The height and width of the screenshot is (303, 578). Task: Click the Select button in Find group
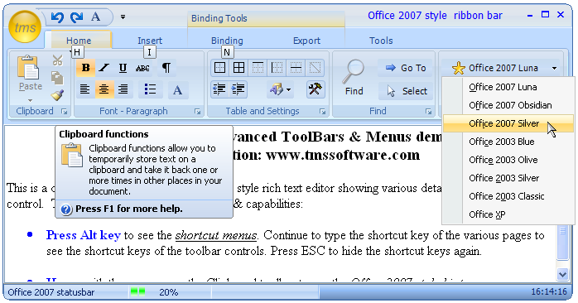point(406,91)
